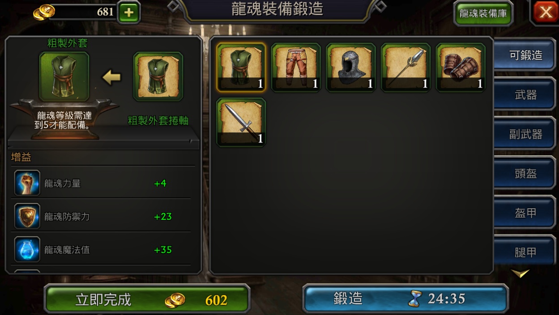The width and height of the screenshot is (559, 315).
Task: Select the brown trousers scroll item
Action: click(x=296, y=67)
